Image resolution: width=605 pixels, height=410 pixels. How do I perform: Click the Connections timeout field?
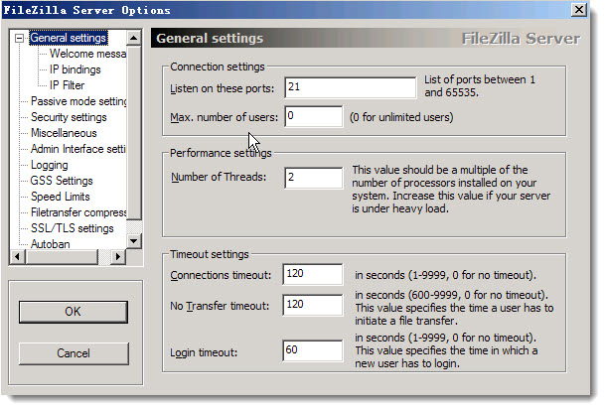click(313, 274)
